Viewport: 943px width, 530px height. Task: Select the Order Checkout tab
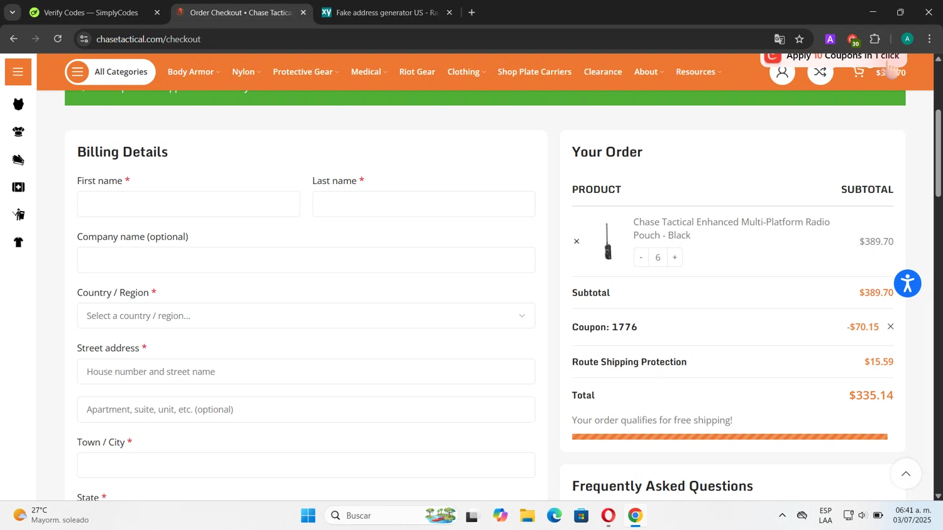pos(241,13)
